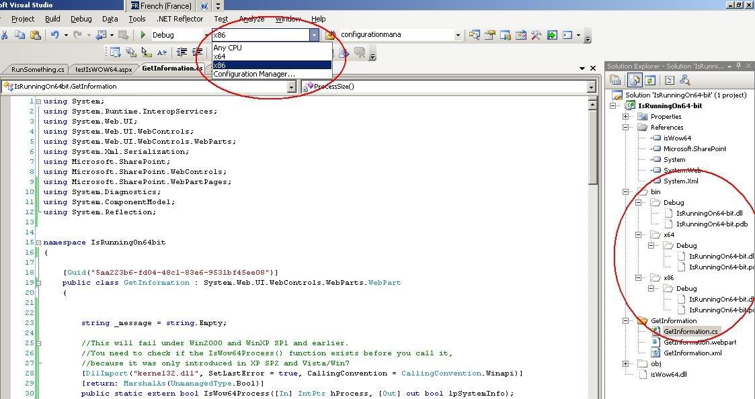Start debugging with the green play icon

click(x=143, y=35)
